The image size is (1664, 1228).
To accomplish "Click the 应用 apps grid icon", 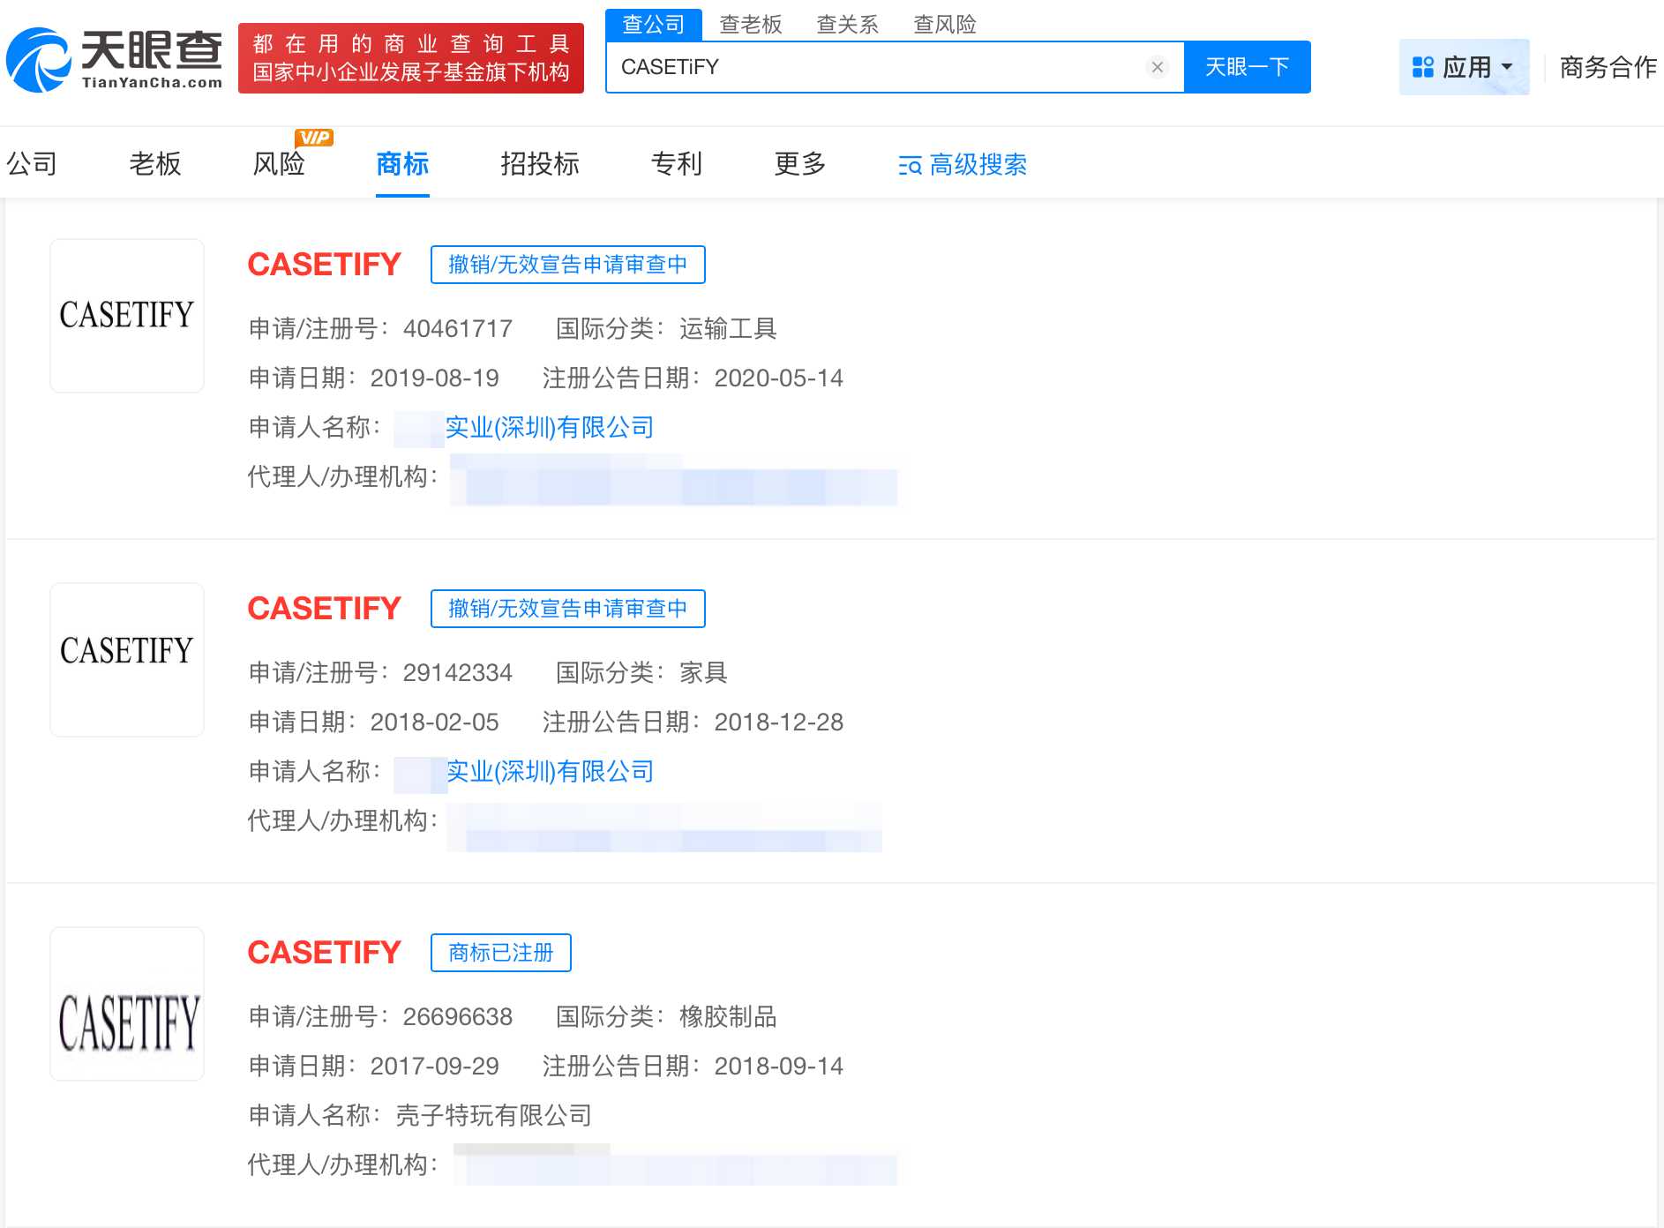I will click(1421, 66).
